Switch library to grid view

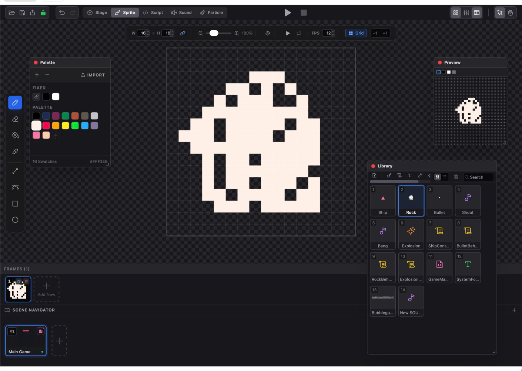[438, 177]
